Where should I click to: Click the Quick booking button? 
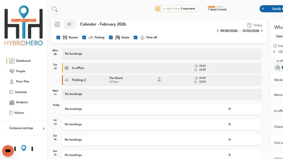click(271, 9)
